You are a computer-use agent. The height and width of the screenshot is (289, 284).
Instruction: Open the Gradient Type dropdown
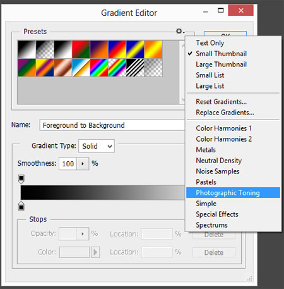tap(97, 146)
